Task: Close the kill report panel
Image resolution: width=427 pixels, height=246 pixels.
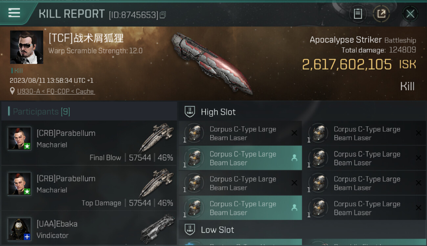Action: tap(410, 14)
